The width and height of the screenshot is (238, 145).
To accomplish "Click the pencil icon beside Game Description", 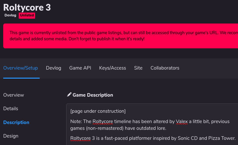I will point(69,95).
